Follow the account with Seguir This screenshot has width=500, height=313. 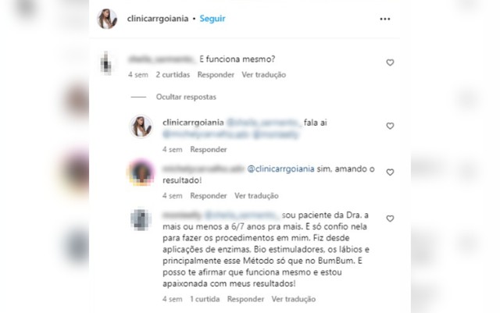pyautogui.click(x=212, y=19)
